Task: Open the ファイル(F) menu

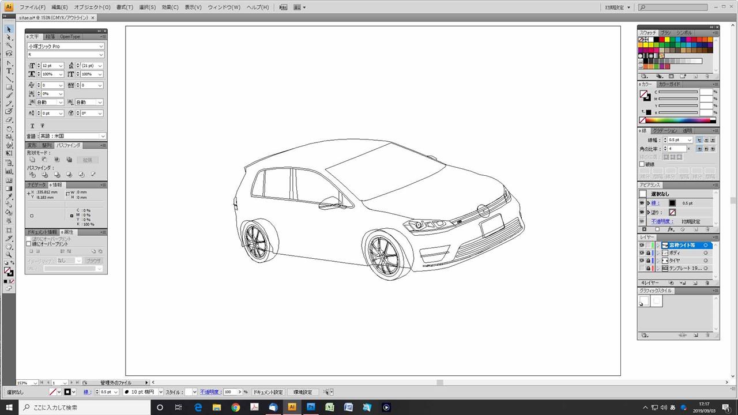Action: [32, 7]
